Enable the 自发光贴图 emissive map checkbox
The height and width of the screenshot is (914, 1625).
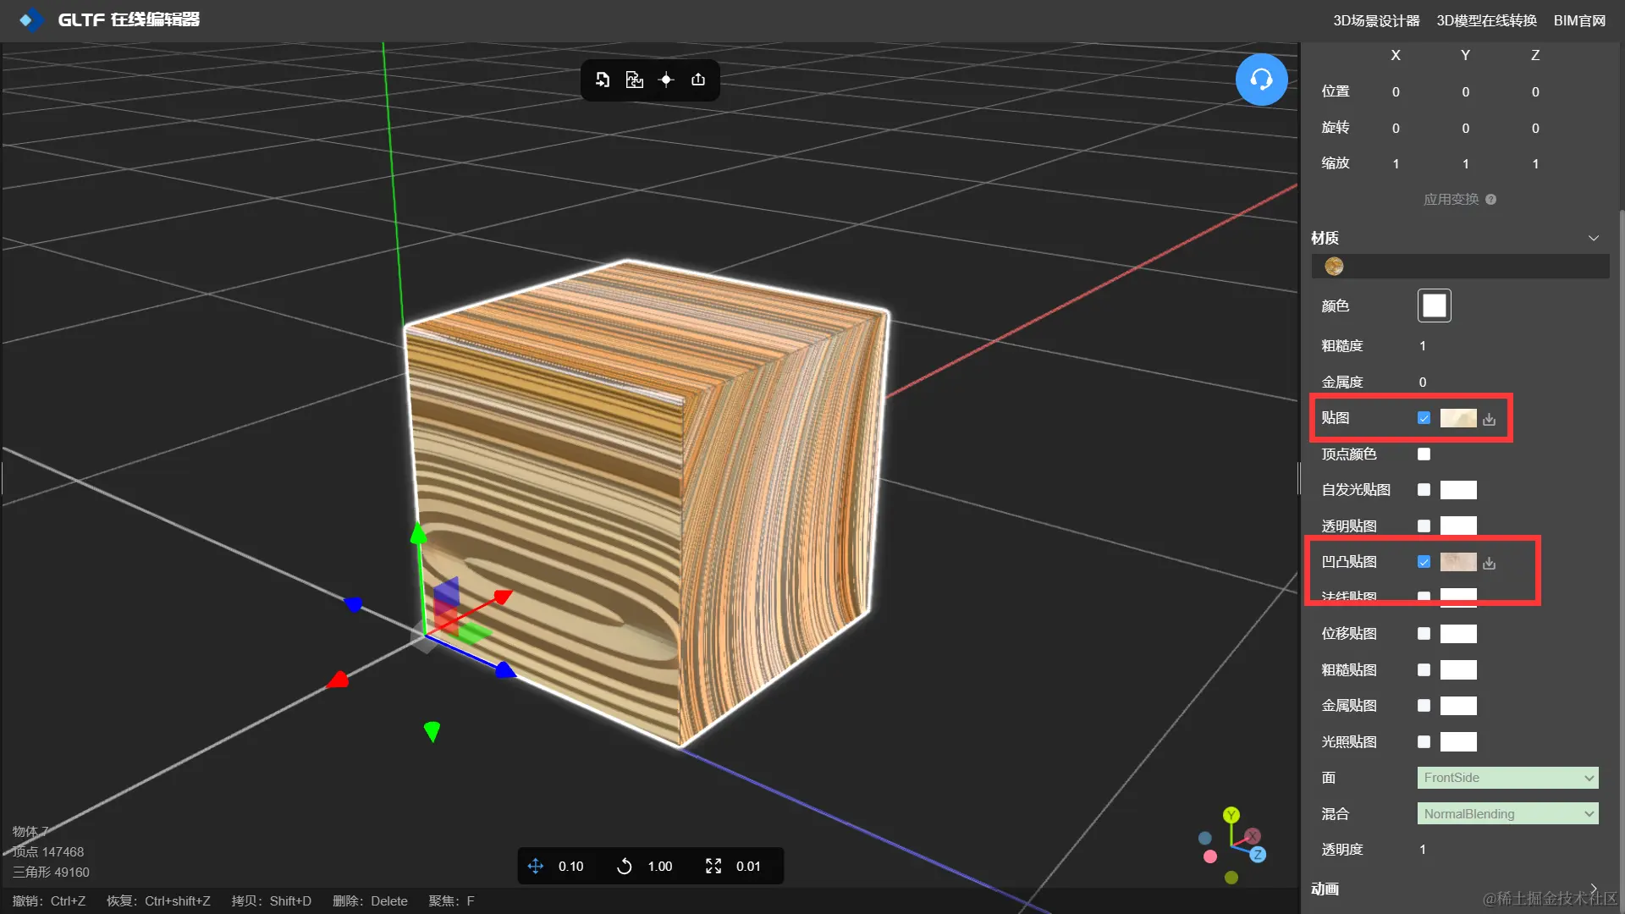(x=1424, y=490)
